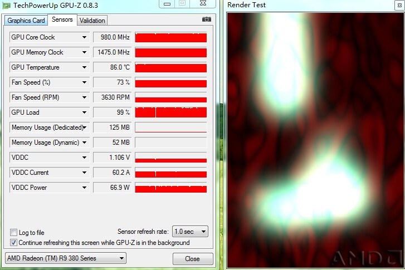The image size is (405, 270).
Task: Click the 52 MB dynamic memory value
Action: pyautogui.click(x=112, y=143)
